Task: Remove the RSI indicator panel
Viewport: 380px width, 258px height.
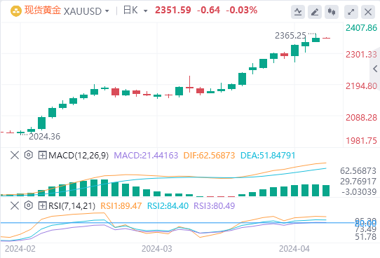Action: pos(15,205)
